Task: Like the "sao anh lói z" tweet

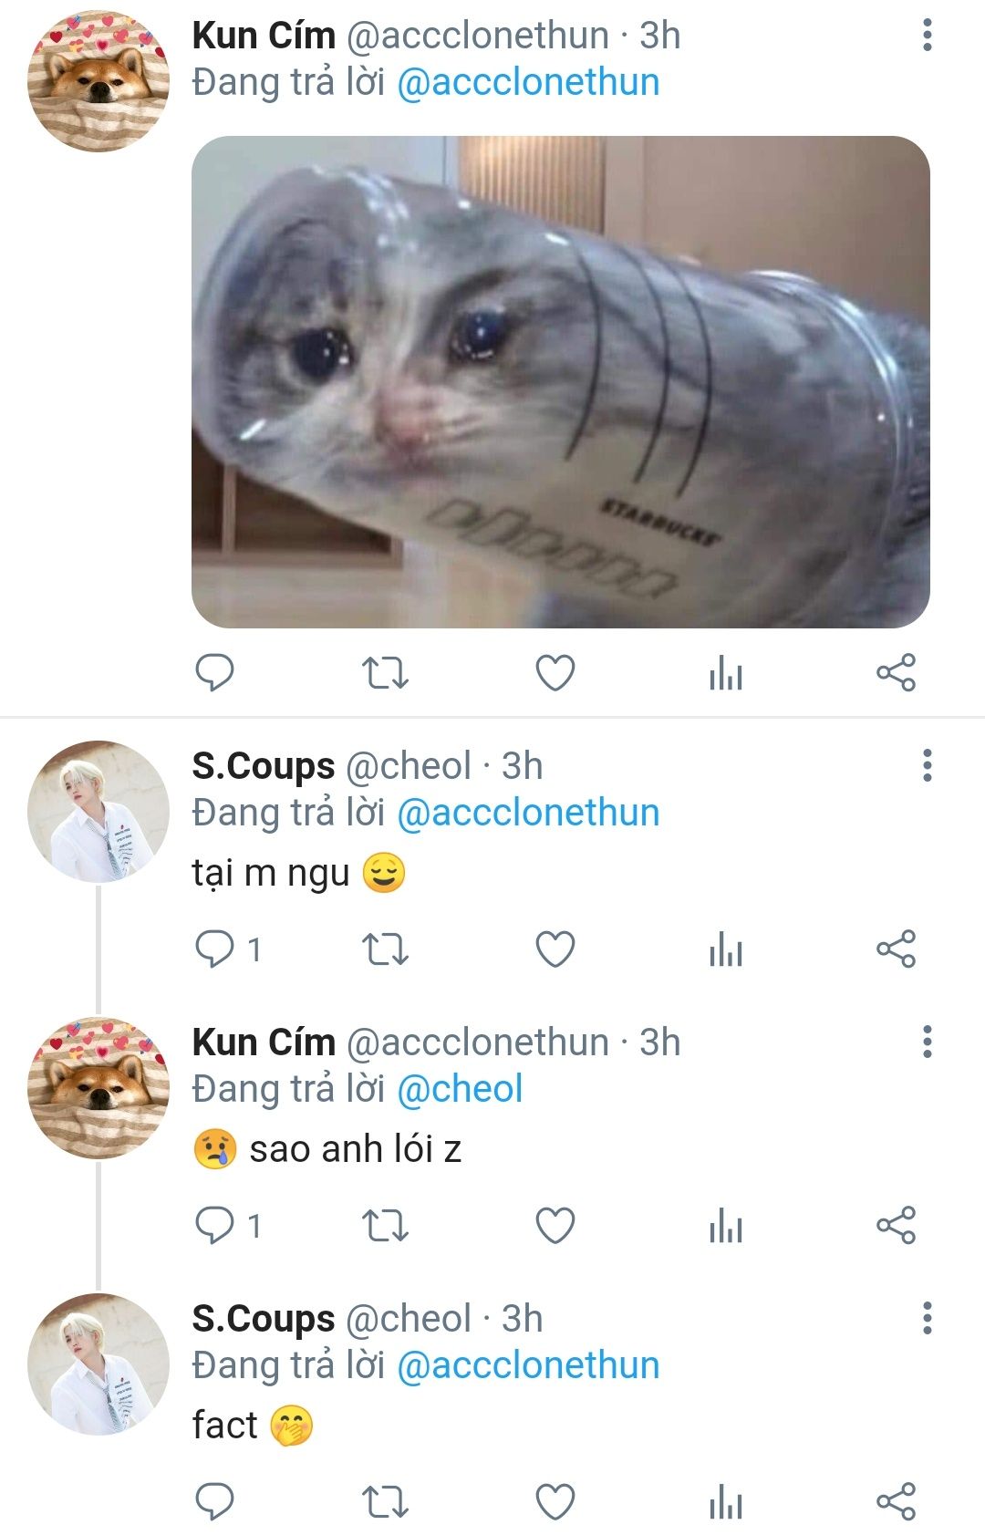Action: point(555,1226)
